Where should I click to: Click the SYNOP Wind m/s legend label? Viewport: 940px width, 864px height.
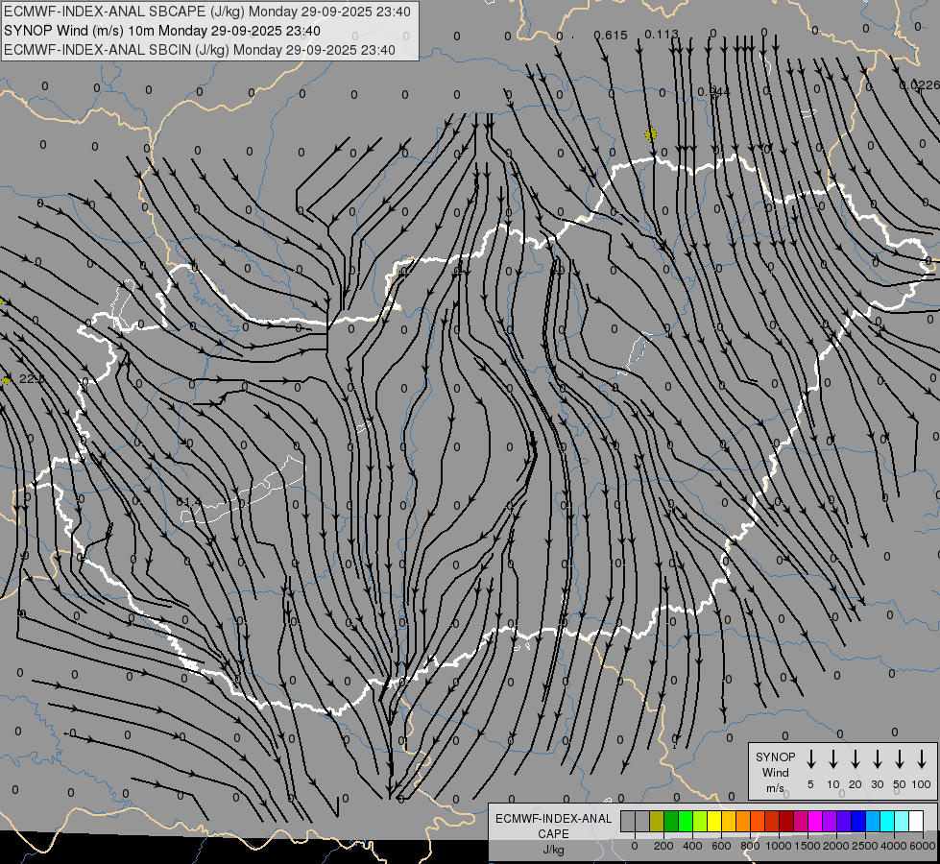pos(775,772)
